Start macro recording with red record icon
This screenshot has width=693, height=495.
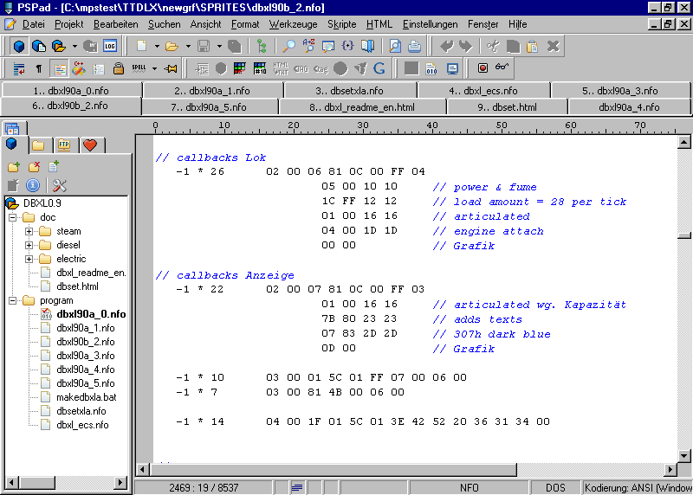tap(483, 68)
